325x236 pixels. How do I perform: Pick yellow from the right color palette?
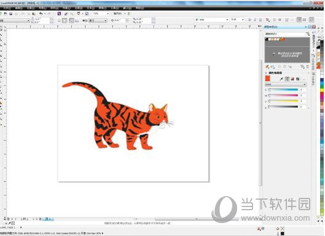322,90
